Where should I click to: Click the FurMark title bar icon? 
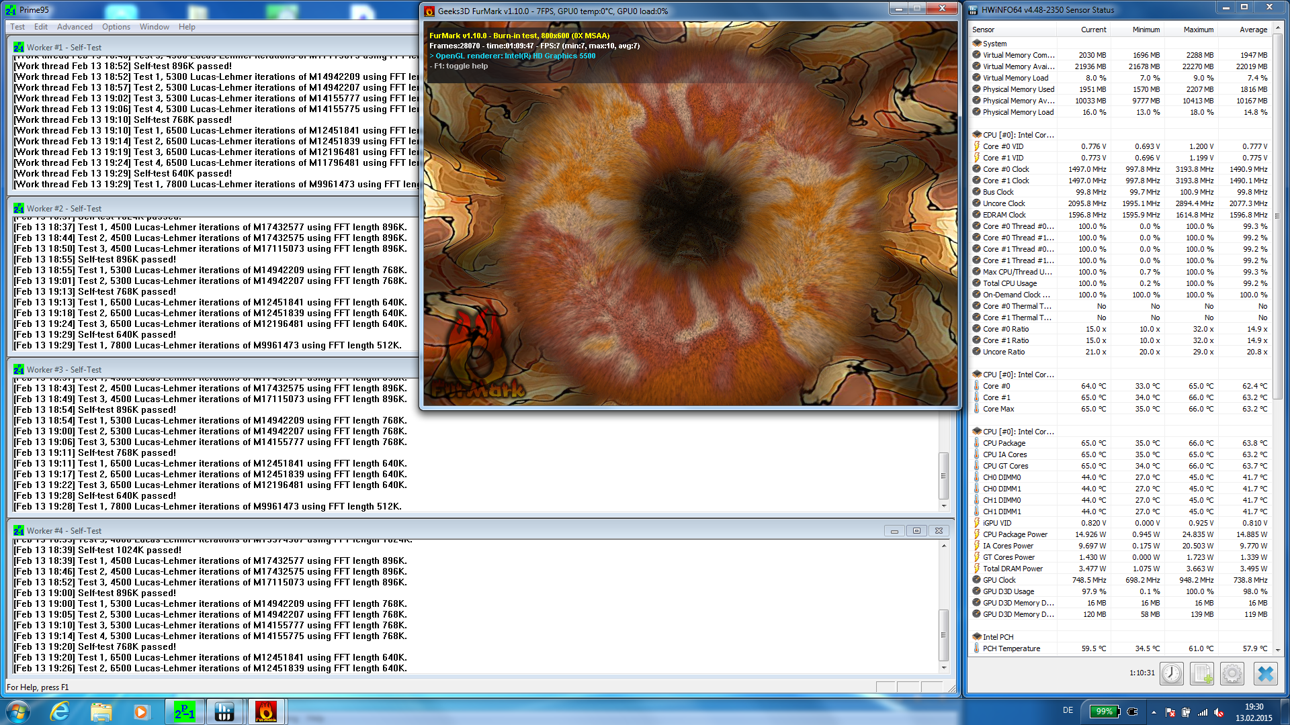tap(430, 11)
